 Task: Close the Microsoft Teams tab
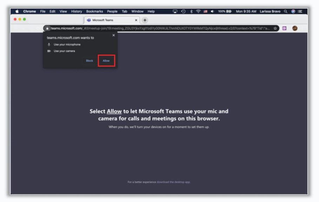pos(136,20)
